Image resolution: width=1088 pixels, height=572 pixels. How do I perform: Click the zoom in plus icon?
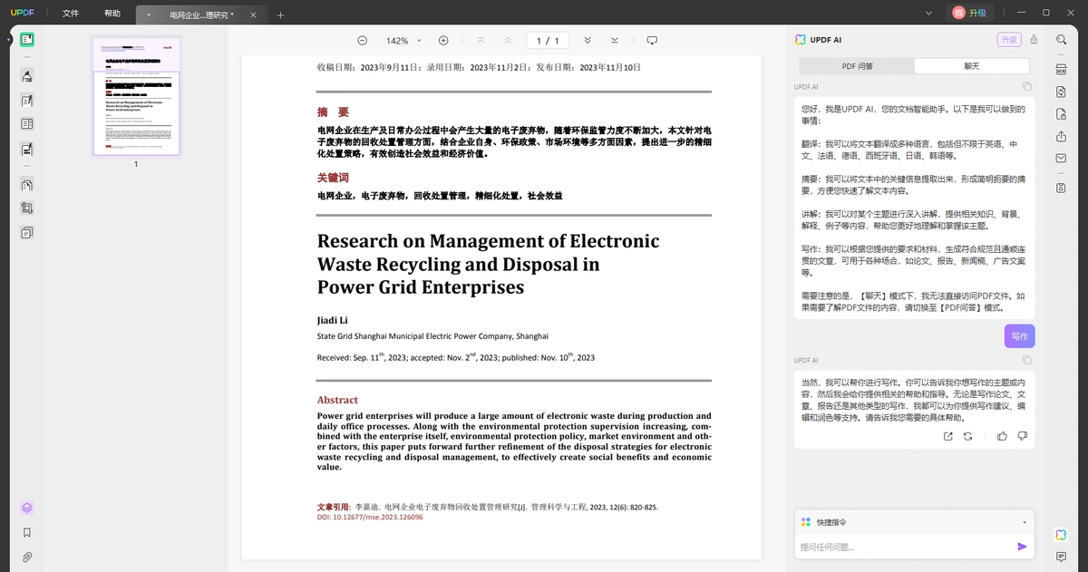(443, 41)
